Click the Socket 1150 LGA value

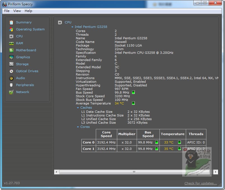[128, 45]
